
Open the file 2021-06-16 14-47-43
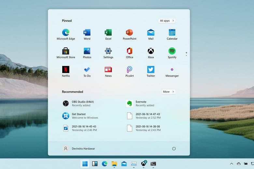tap(143, 116)
